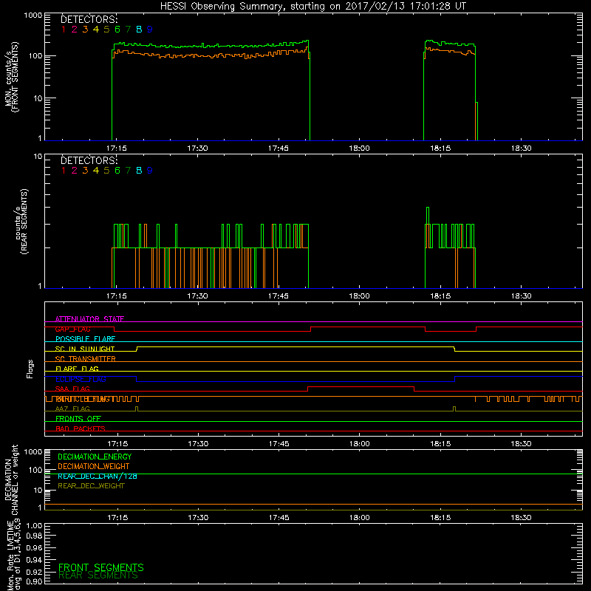The width and height of the screenshot is (591, 591).
Task: Select blue detector 9 in front segments legend
Action: pos(150,30)
